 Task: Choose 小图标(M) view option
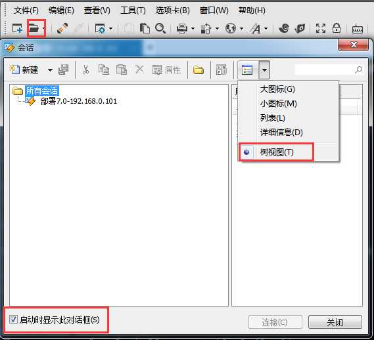(x=278, y=104)
